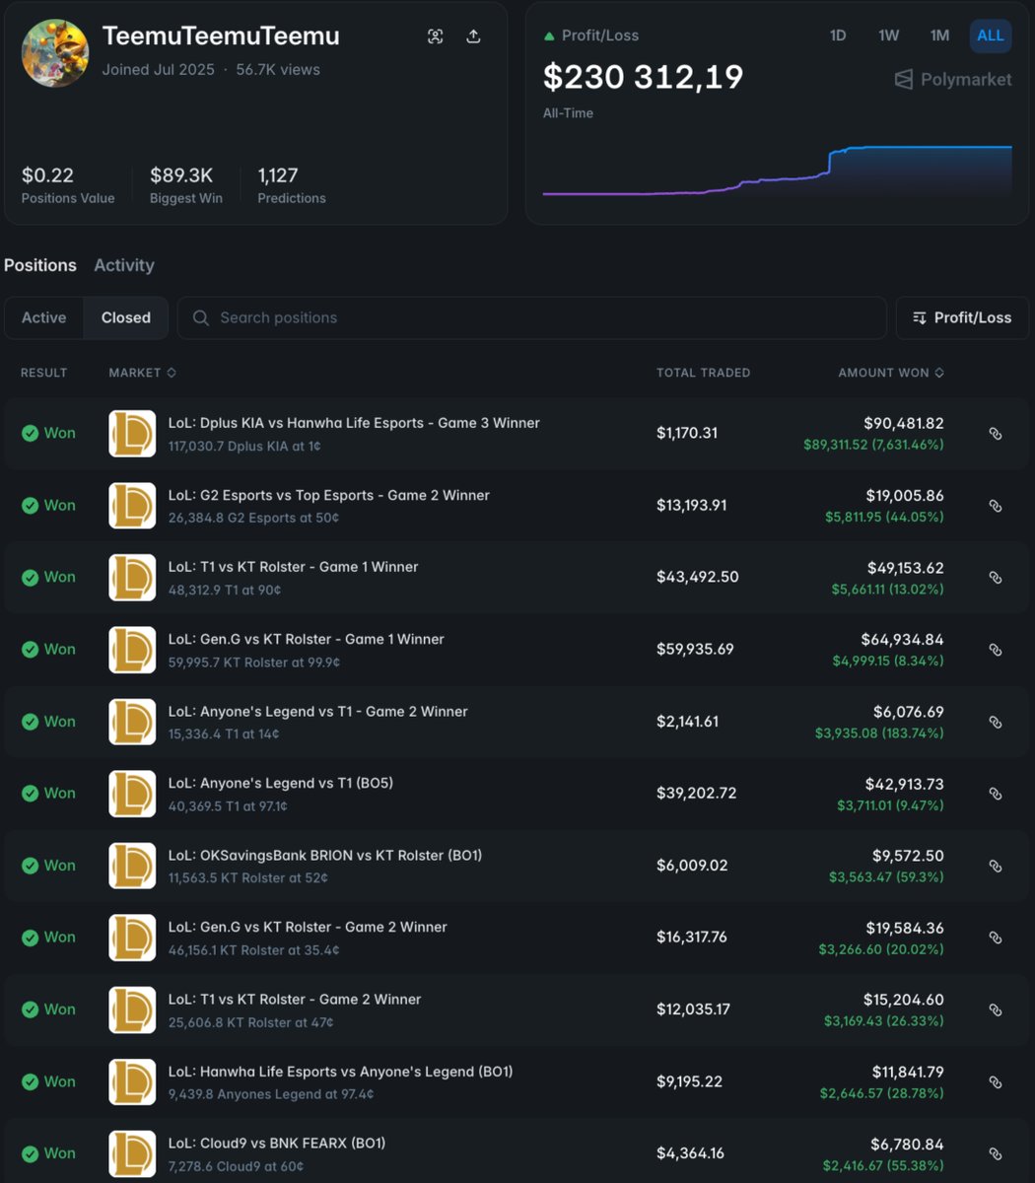The width and height of the screenshot is (1035, 1183).
Task: Show Closed positions
Action: (x=126, y=317)
